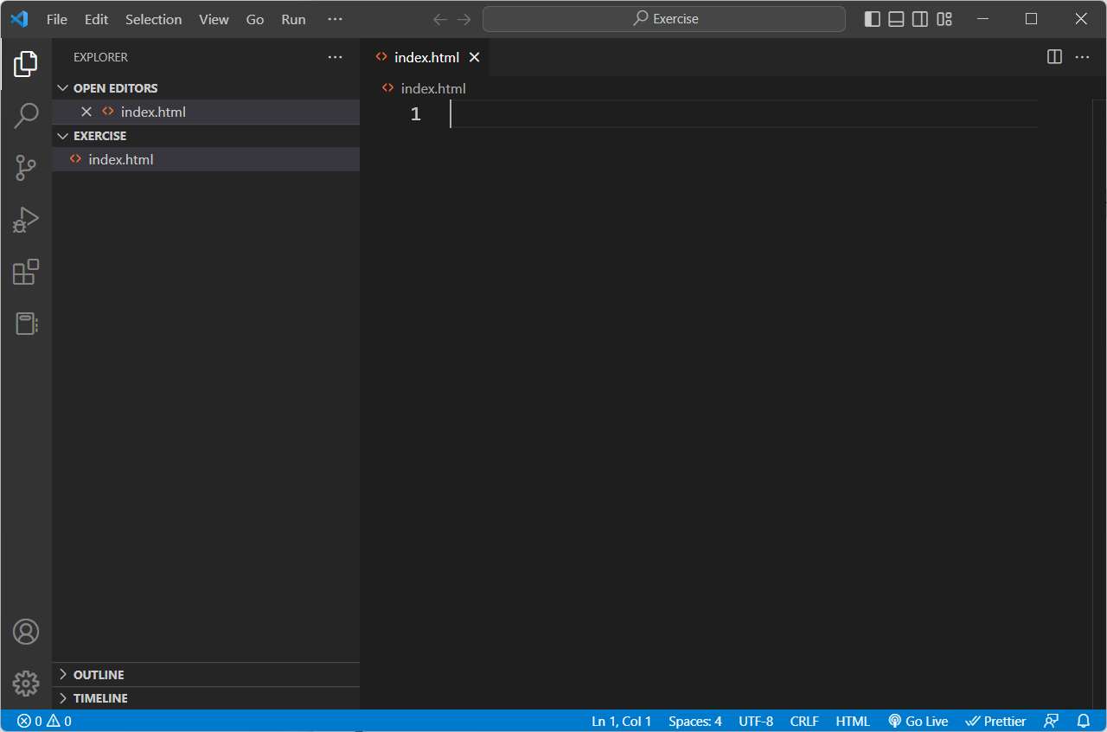Open the File menu
1107x732 pixels.
point(56,18)
